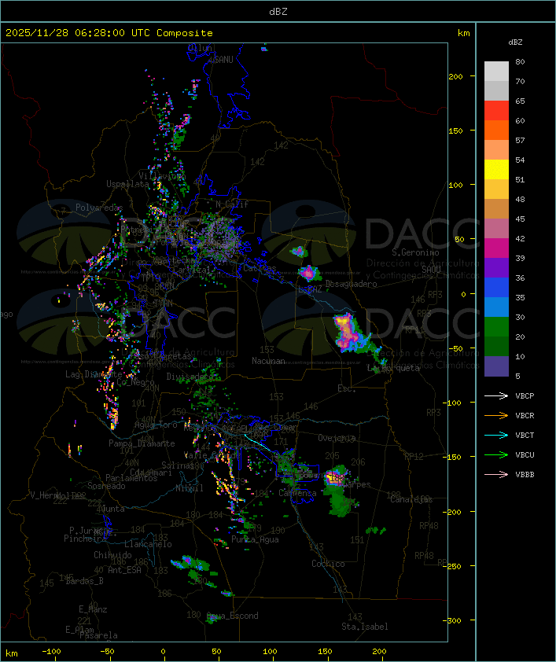Screen dimensions: 556x662
Task: Click the N_Calif label on the map
Action: 232,204
